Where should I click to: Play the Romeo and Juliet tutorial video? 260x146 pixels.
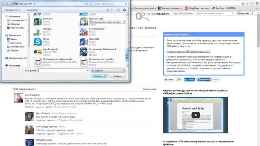(x=196, y=115)
